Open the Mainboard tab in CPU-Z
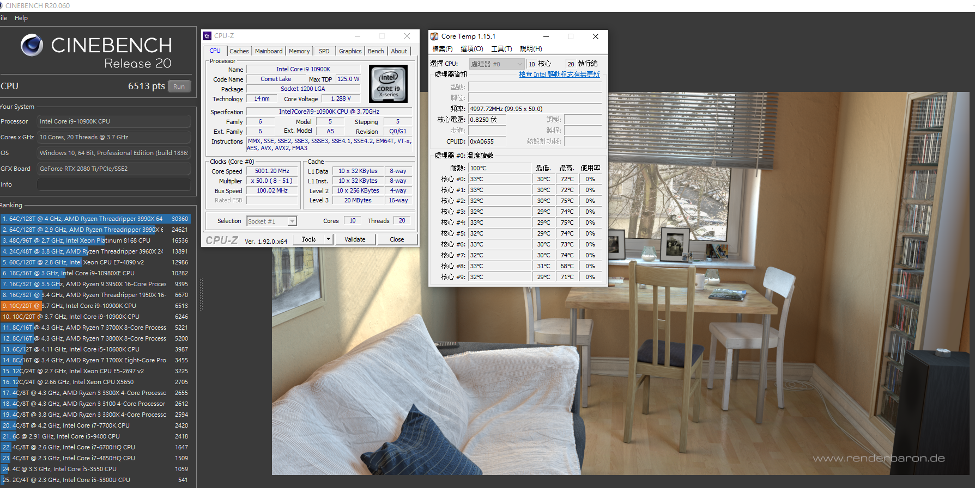Image resolution: width=975 pixels, height=488 pixels. [x=269, y=51]
